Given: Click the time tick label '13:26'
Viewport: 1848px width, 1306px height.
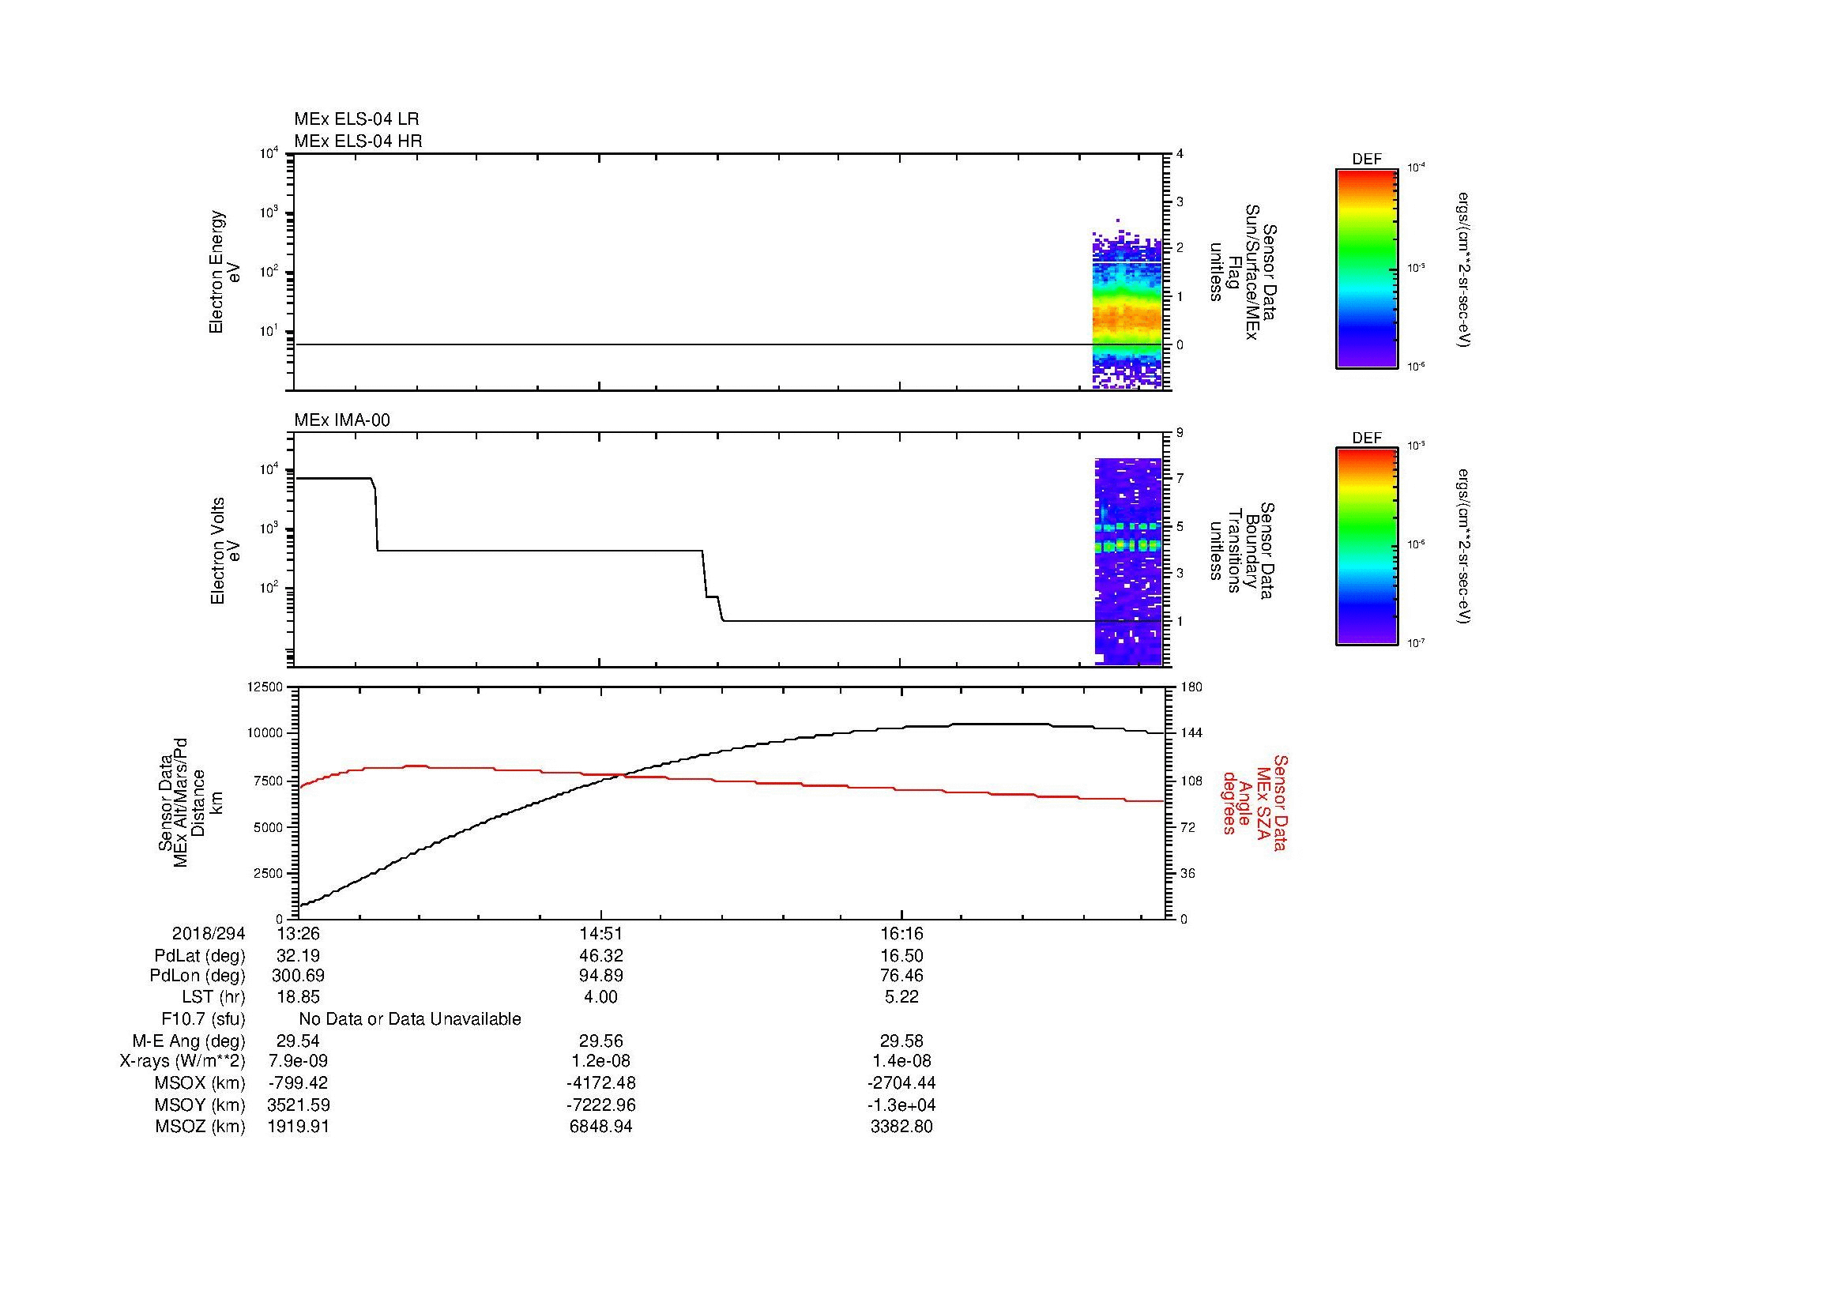Looking at the screenshot, I should 299,933.
